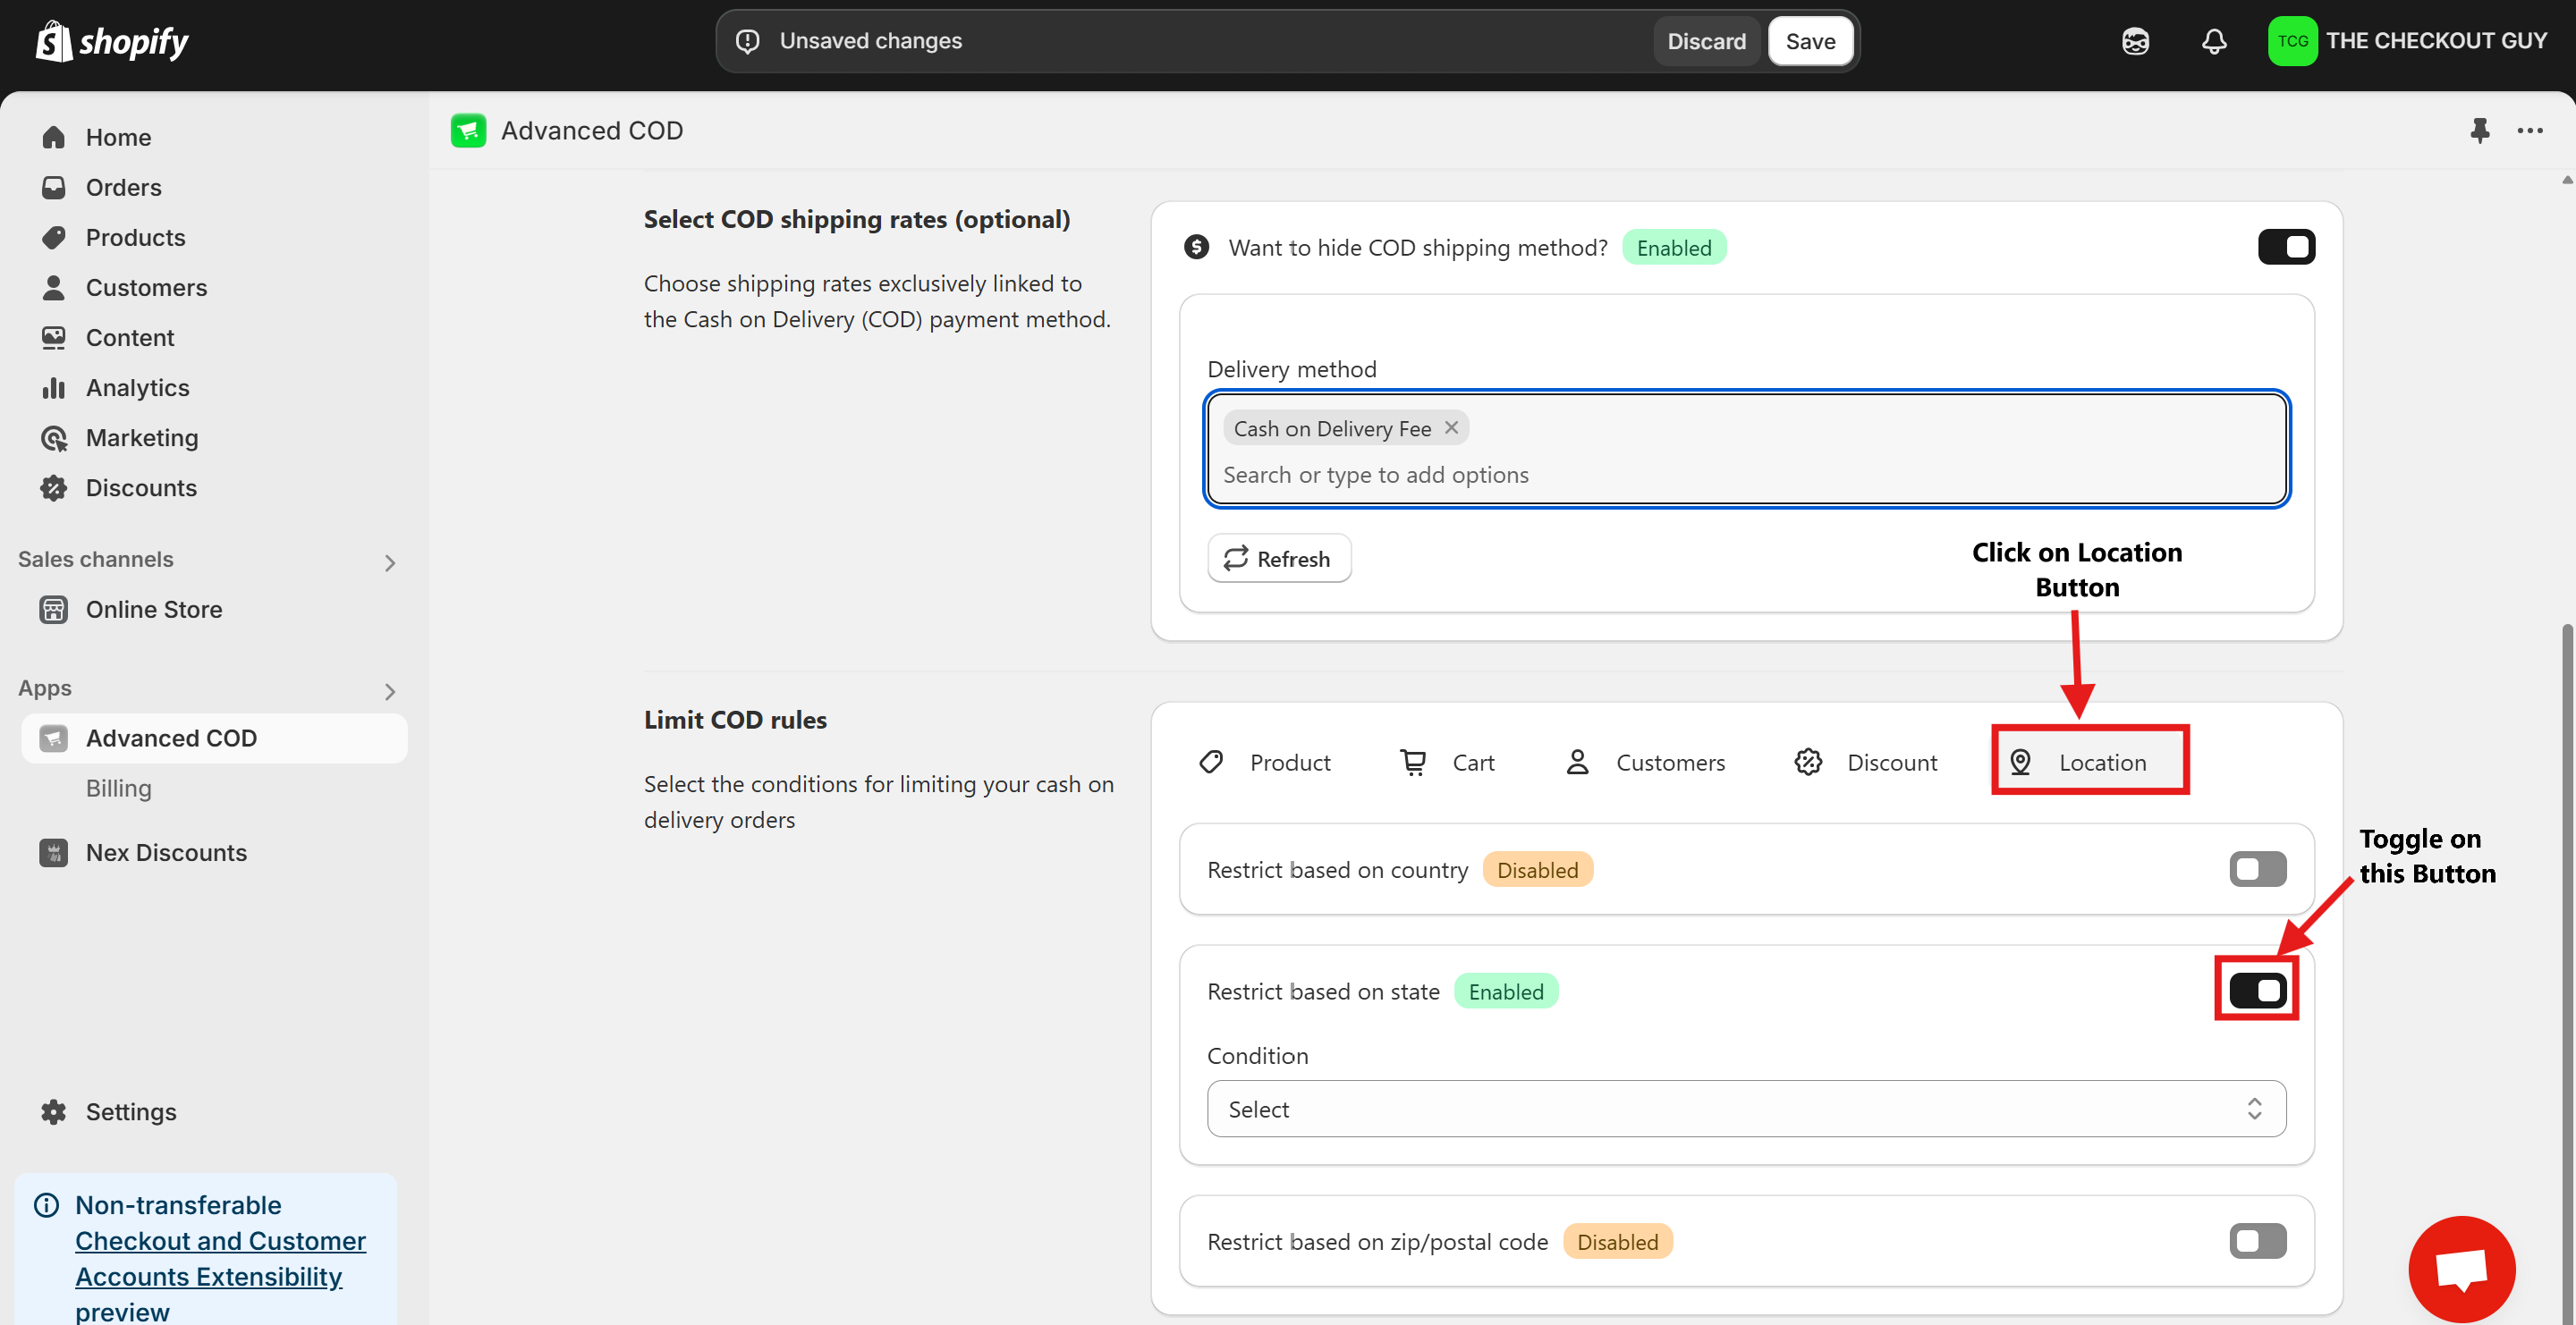2576x1325 pixels.
Task: Remove the Cash on Delivery Fee tag
Action: tap(1451, 427)
